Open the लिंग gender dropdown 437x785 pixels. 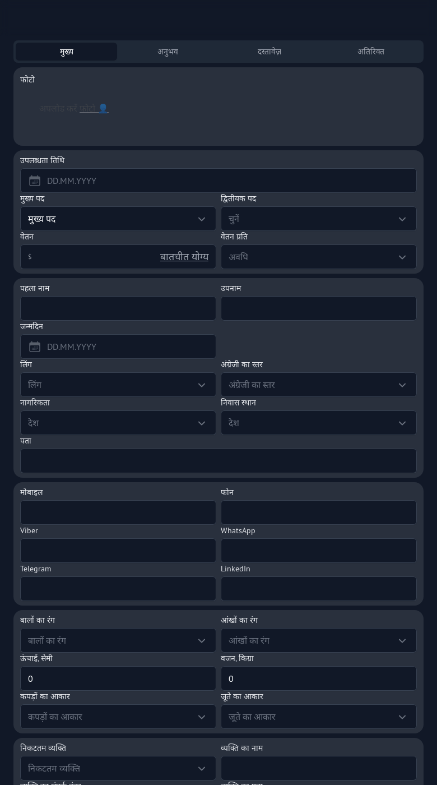click(118, 385)
